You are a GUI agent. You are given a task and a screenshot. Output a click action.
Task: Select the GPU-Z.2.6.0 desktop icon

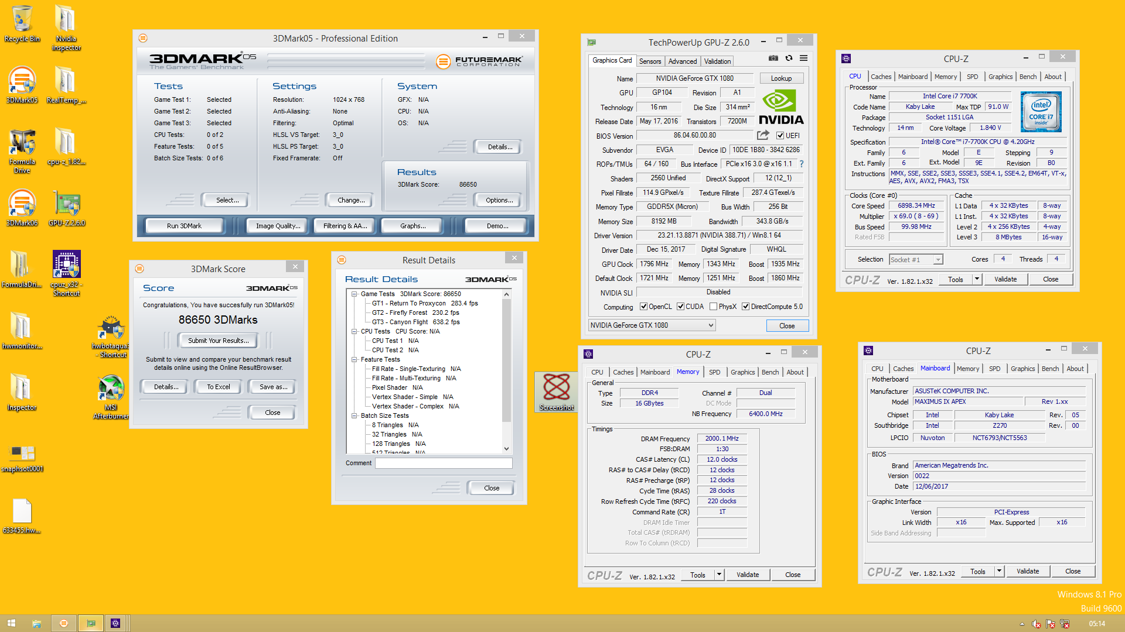66,208
